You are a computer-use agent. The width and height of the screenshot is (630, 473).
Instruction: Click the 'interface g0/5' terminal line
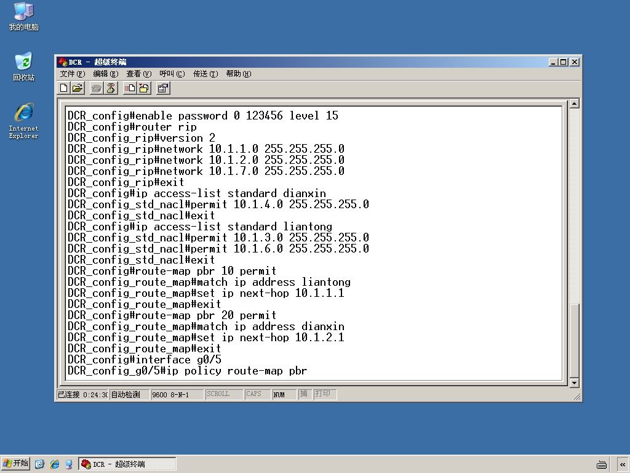[x=145, y=360]
